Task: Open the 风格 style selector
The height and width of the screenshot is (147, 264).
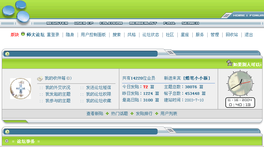Action: pyautogui.click(x=131, y=35)
